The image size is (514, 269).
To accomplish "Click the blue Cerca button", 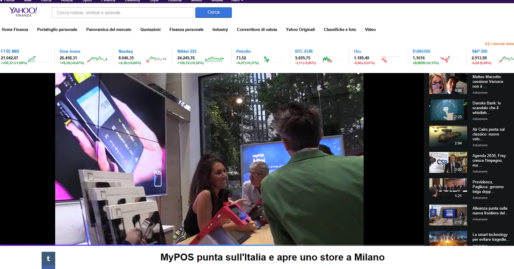I will [x=213, y=12].
